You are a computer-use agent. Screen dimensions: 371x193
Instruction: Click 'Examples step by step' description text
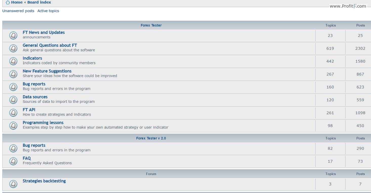pyautogui.click(x=95, y=127)
